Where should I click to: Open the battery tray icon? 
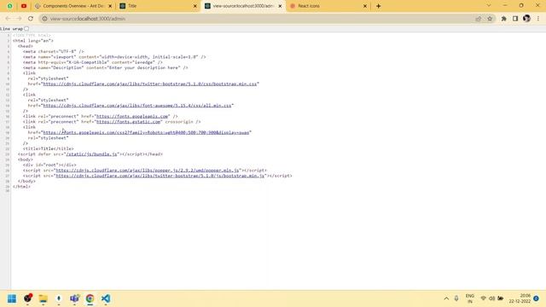click(x=501, y=298)
